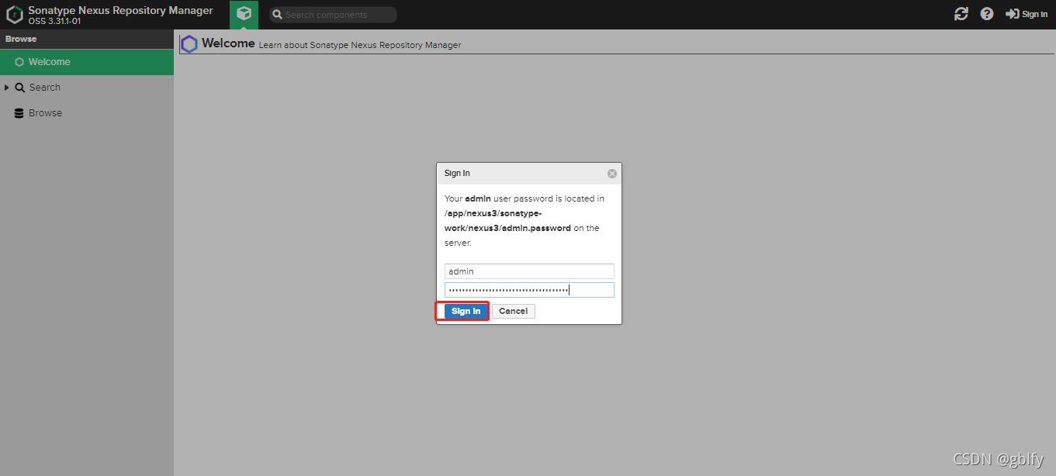
Task: Open Browse item in the sidebar
Action: [87, 113]
